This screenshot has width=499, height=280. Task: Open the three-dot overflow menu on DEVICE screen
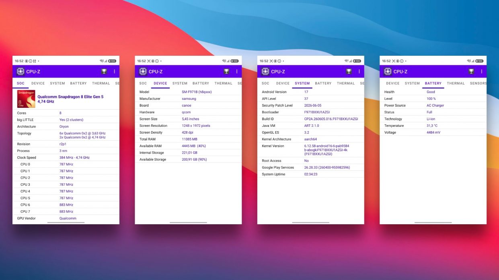237,71
